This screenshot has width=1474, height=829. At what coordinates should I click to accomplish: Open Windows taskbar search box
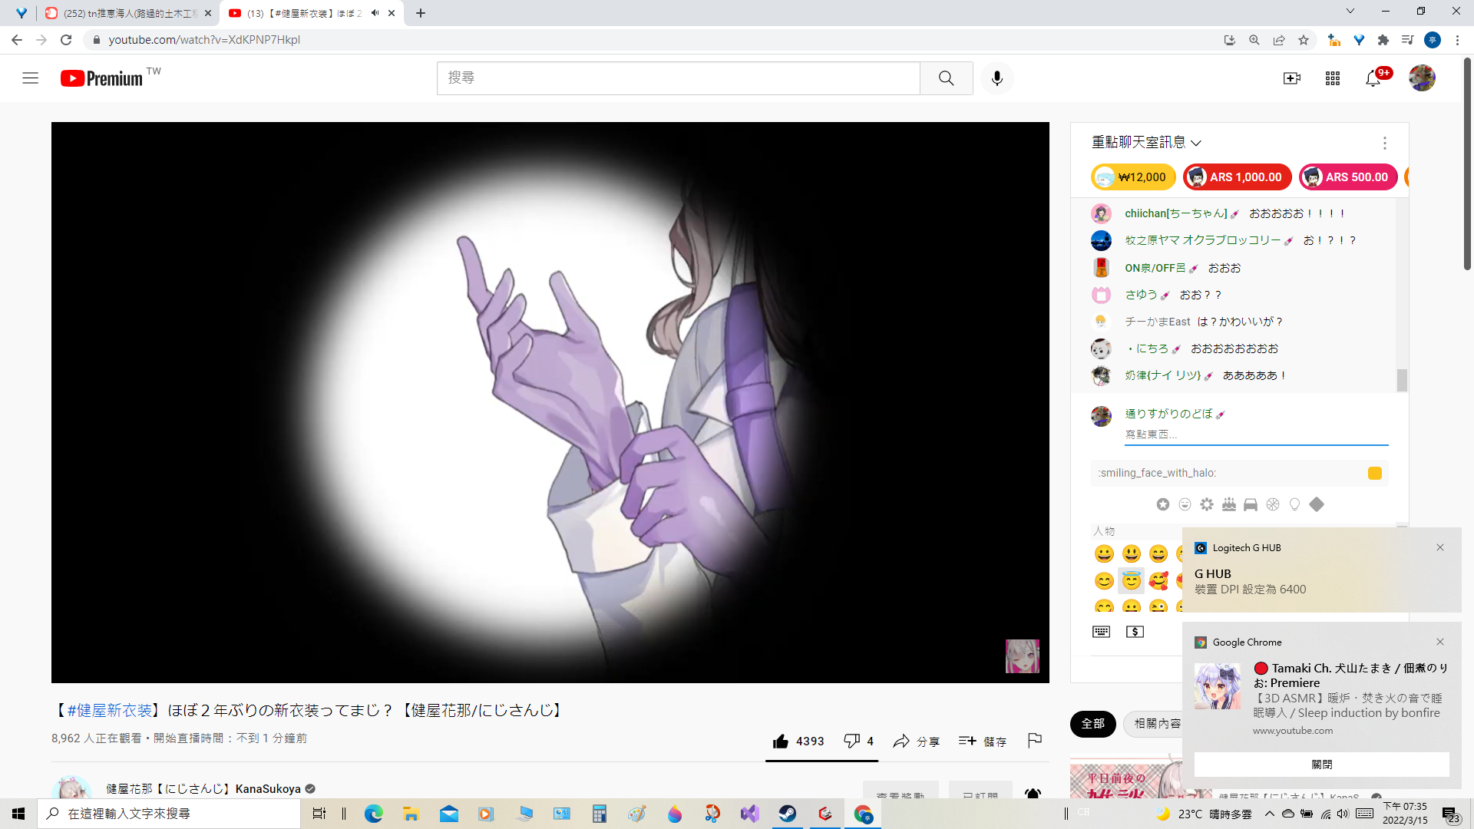[x=169, y=814]
